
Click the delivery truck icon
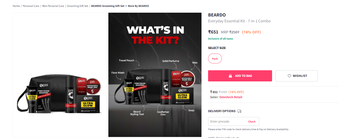[x=239, y=111]
